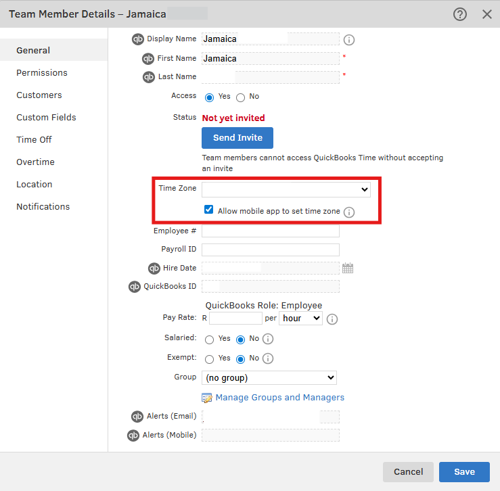Select Yes for Salaried

(x=209, y=340)
